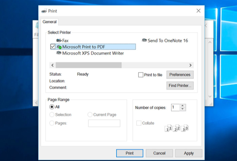Select the Pages radio button
Image resolution: width=237 pixels, height=161 pixels.
point(52,123)
